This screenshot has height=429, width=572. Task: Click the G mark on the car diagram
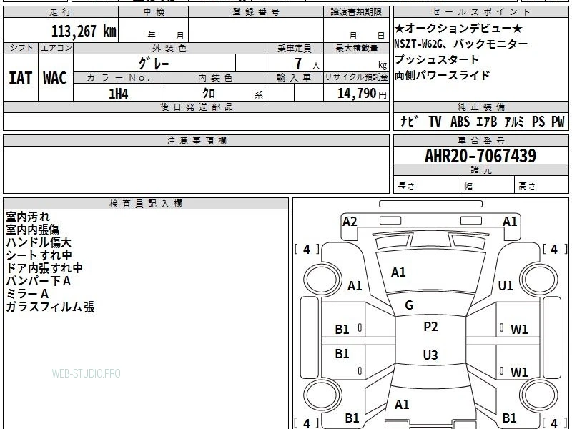[409, 305]
